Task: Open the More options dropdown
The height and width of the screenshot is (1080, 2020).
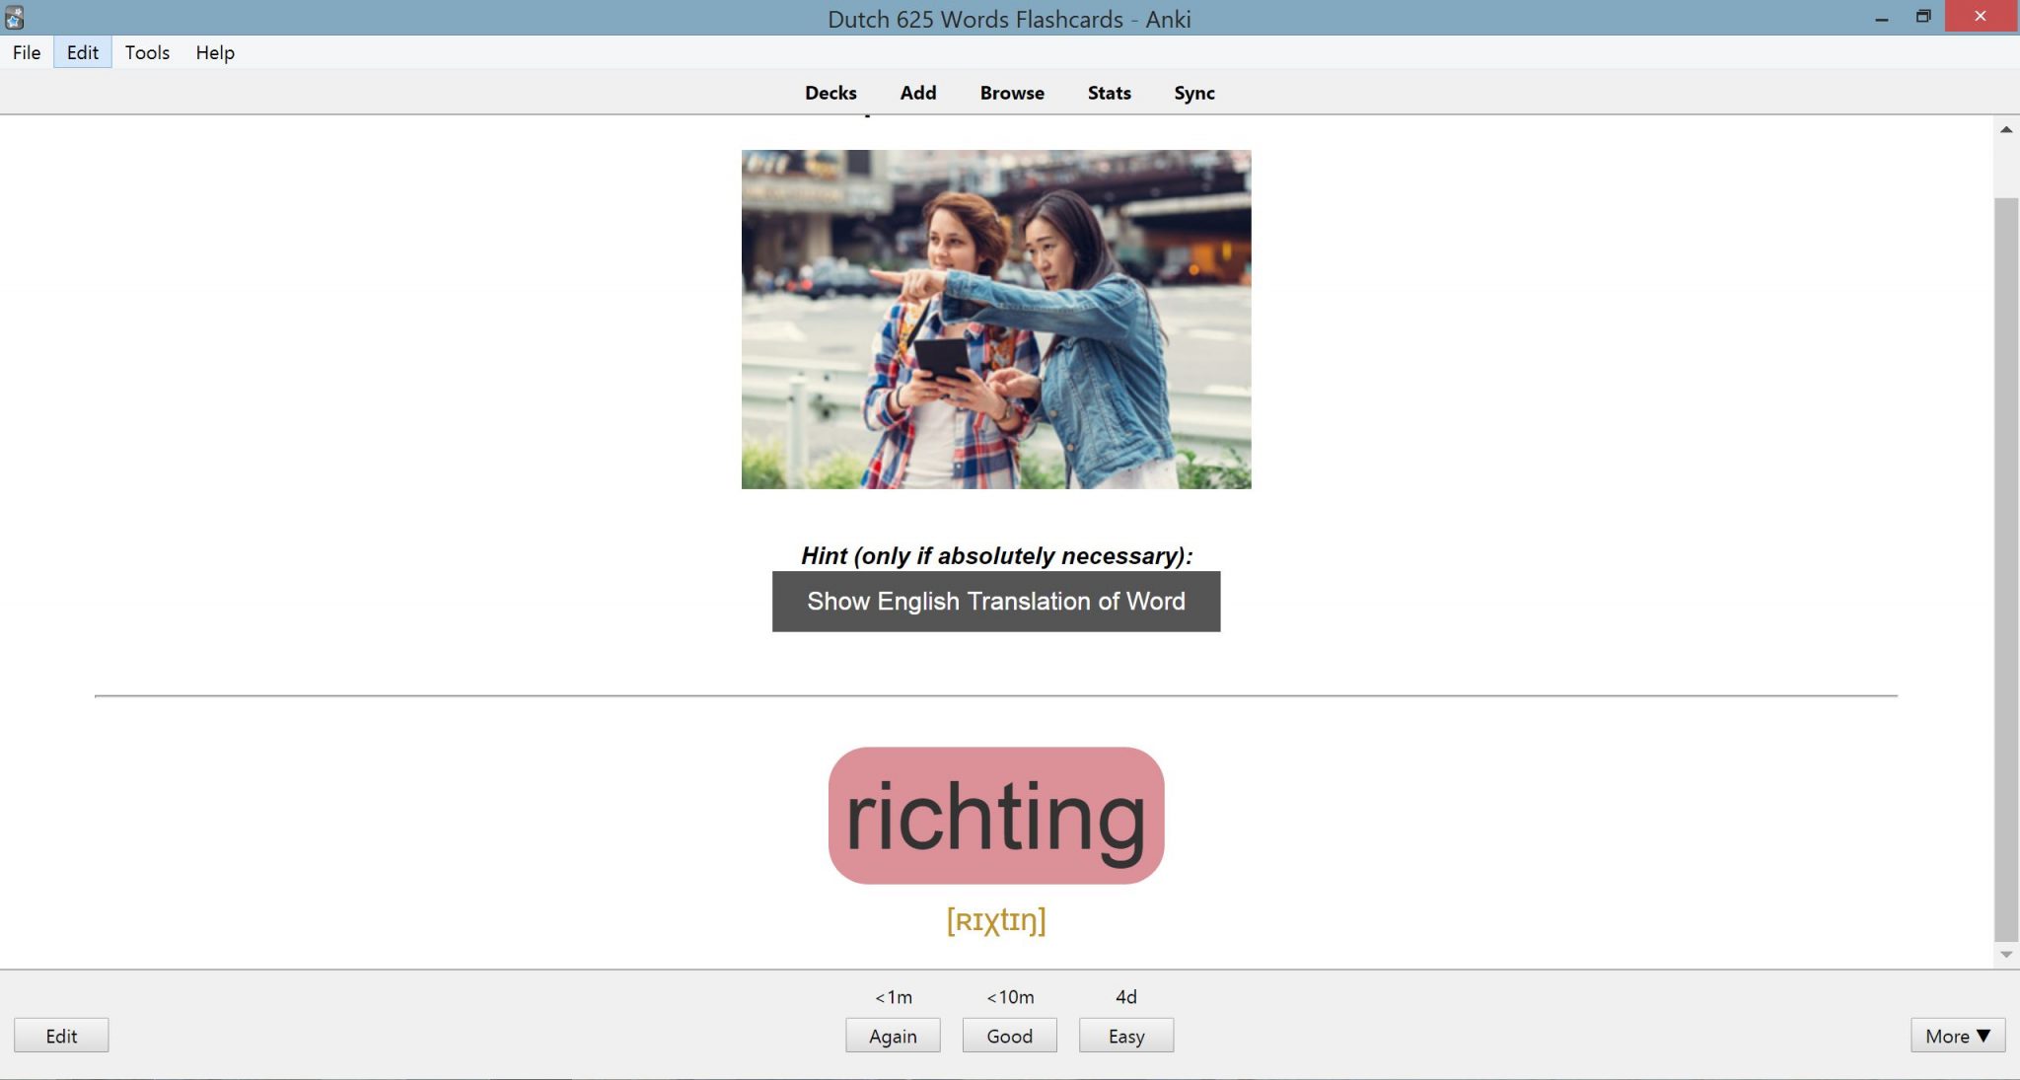Action: coord(1957,1036)
